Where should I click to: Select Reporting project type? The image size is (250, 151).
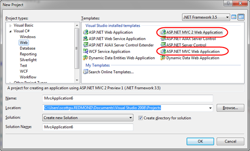[28, 54]
